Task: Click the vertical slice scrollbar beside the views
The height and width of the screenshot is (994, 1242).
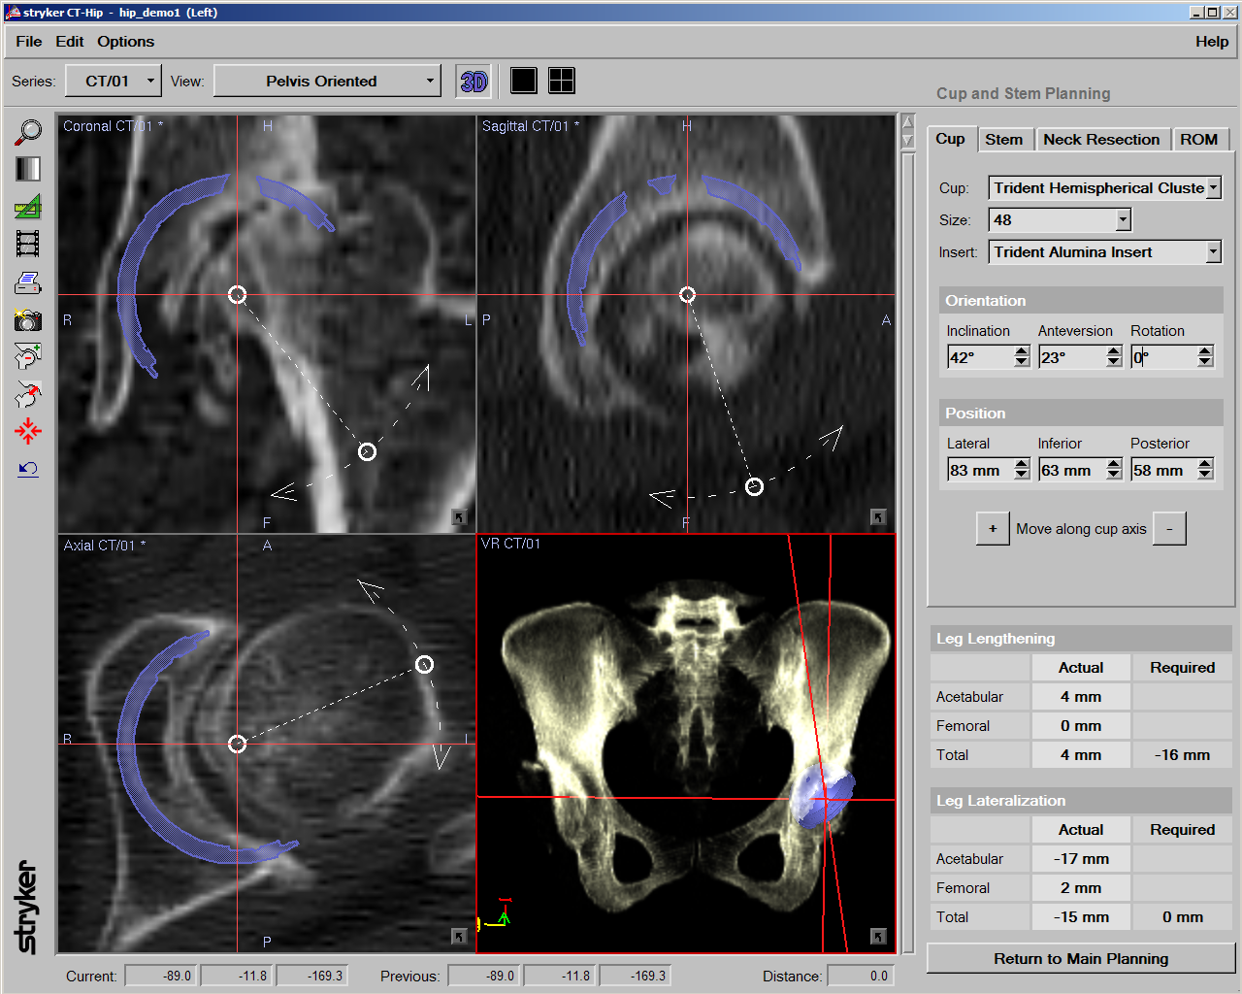Action: tap(908, 551)
